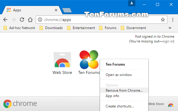Click the Chrome logo in footer
Screen dimensions: 178x111
coord(20,104)
